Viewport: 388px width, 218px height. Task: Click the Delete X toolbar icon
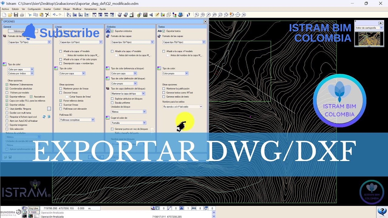pos(47,15)
